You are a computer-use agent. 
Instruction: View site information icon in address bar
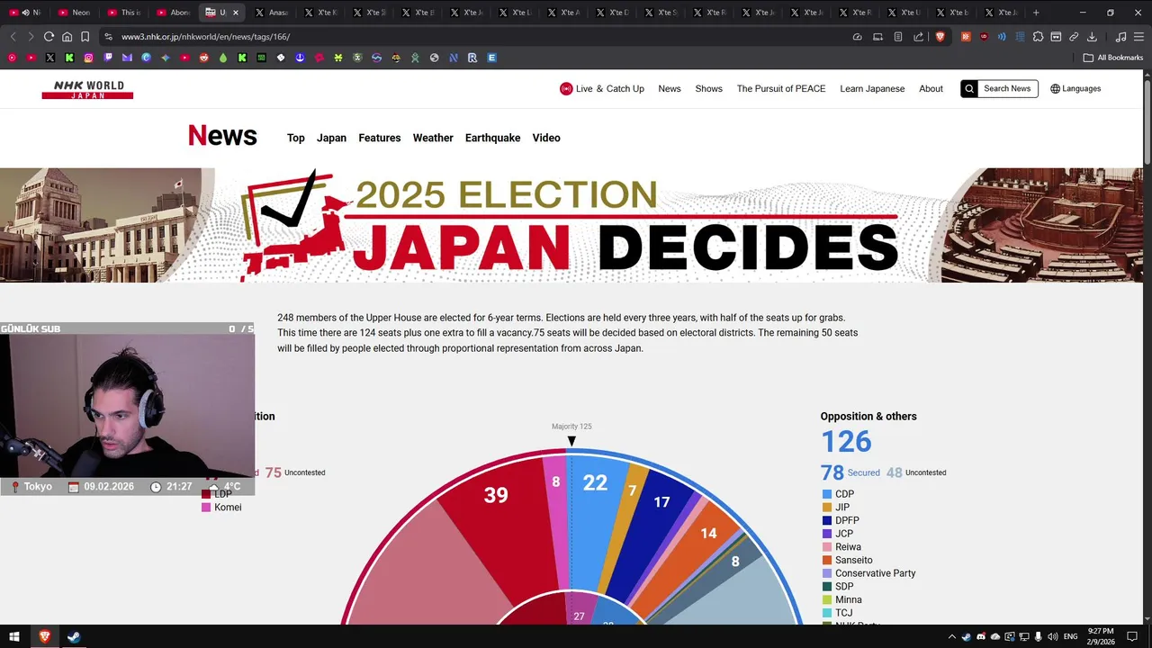coord(109,37)
